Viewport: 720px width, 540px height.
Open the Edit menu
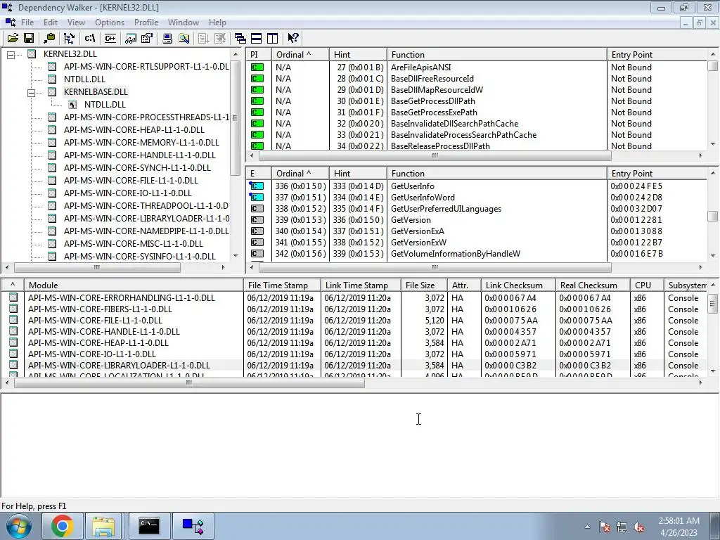pos(51,22)
